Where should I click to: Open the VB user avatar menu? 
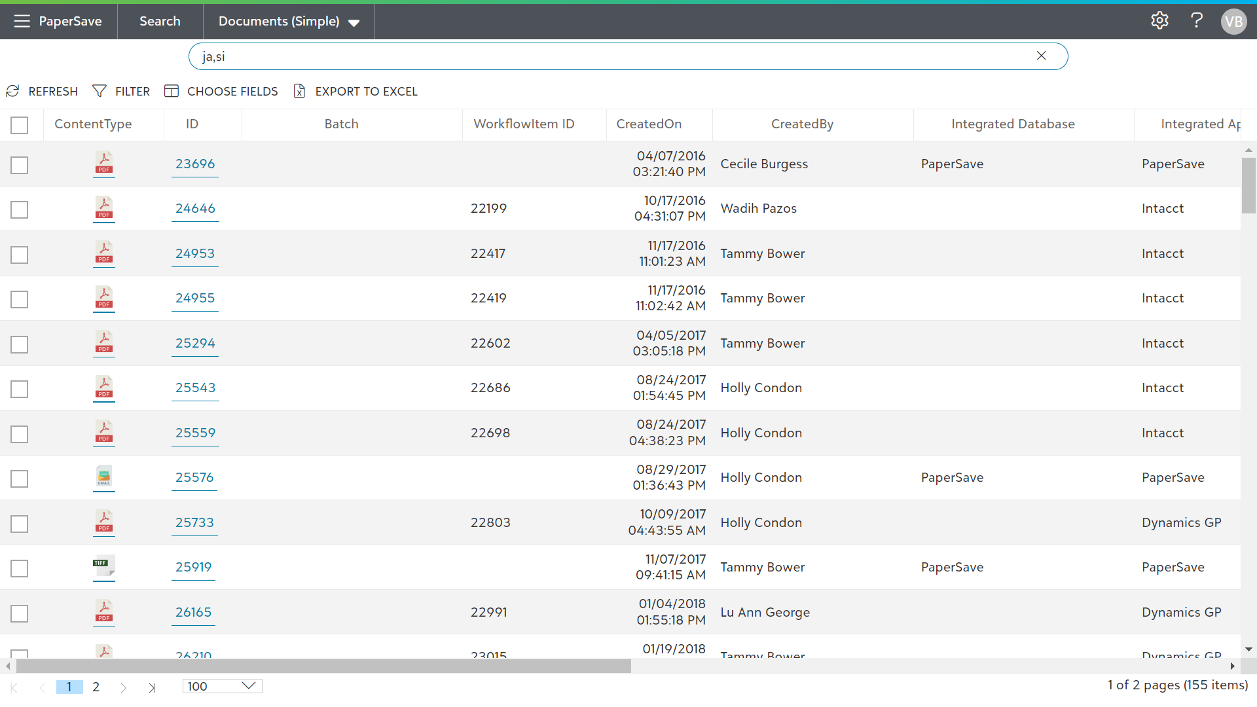[1233, 22]
